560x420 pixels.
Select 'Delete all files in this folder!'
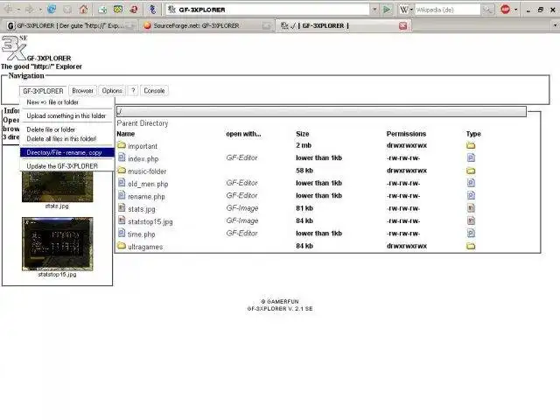[61, 138]
